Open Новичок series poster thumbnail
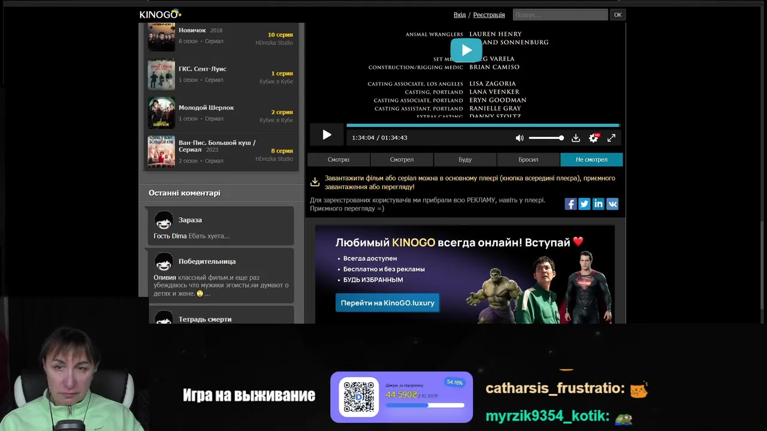Image resolution: width=767 pixels, height=431 pixels. click(161, 36)
